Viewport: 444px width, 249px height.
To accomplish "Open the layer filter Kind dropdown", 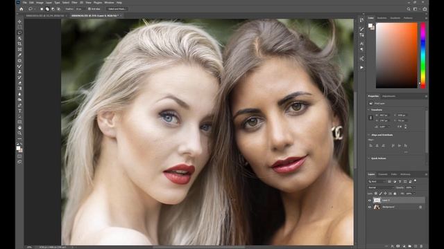I will [377, 181].
